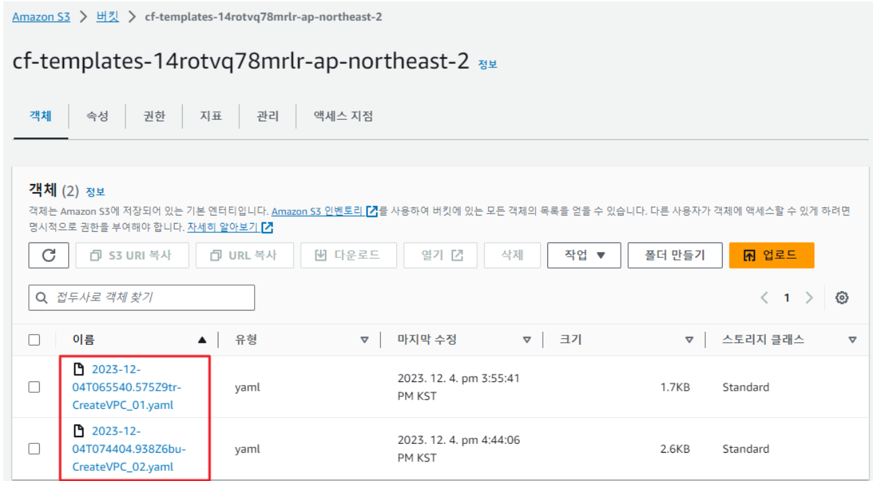
Task: Open the 정보 link beside 객체 (2)
Action: click(x=96, y=192)
